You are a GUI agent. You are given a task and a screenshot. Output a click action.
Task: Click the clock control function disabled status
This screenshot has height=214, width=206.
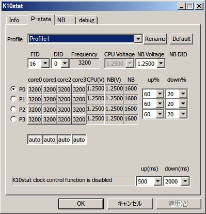click(x=73, y=180)
